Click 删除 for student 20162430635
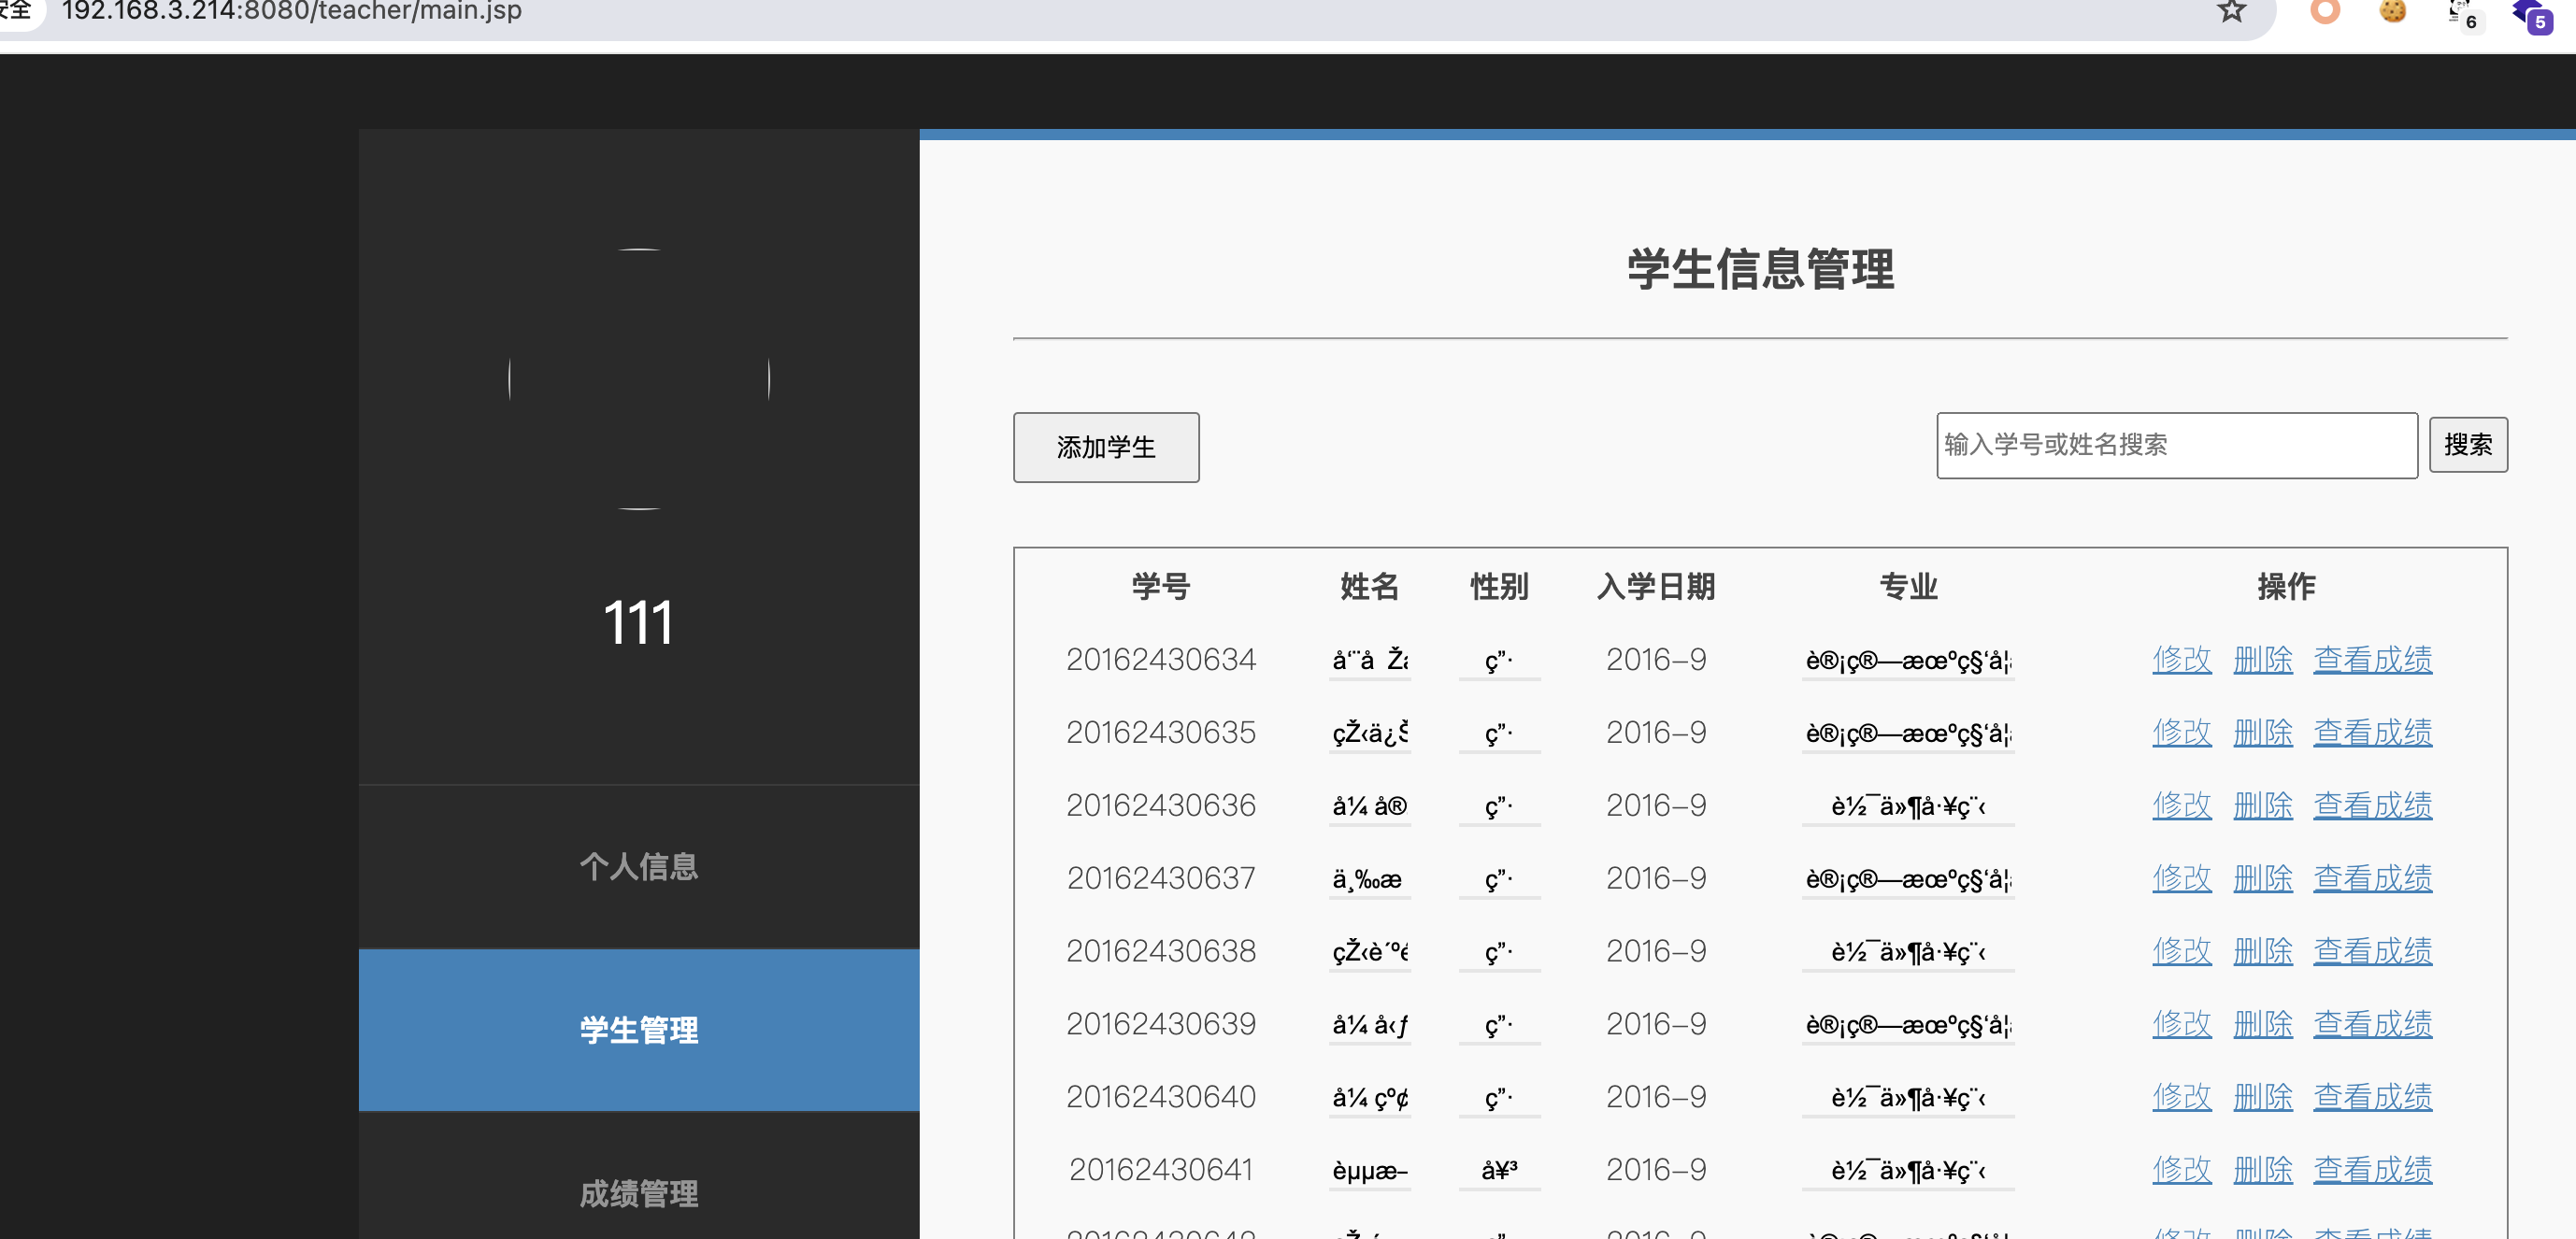 point(2262,733)
